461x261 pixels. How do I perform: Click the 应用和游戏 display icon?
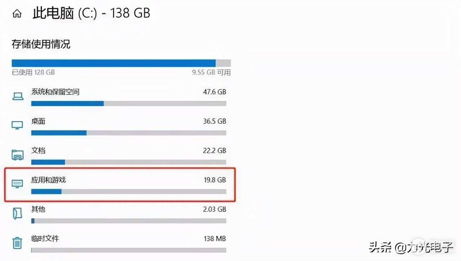17,184
